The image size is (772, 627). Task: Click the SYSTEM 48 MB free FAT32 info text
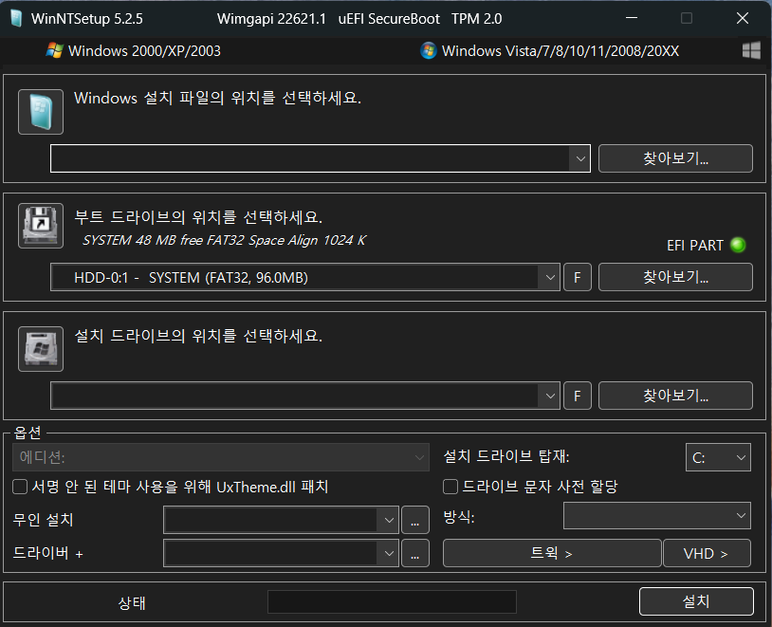224,240
